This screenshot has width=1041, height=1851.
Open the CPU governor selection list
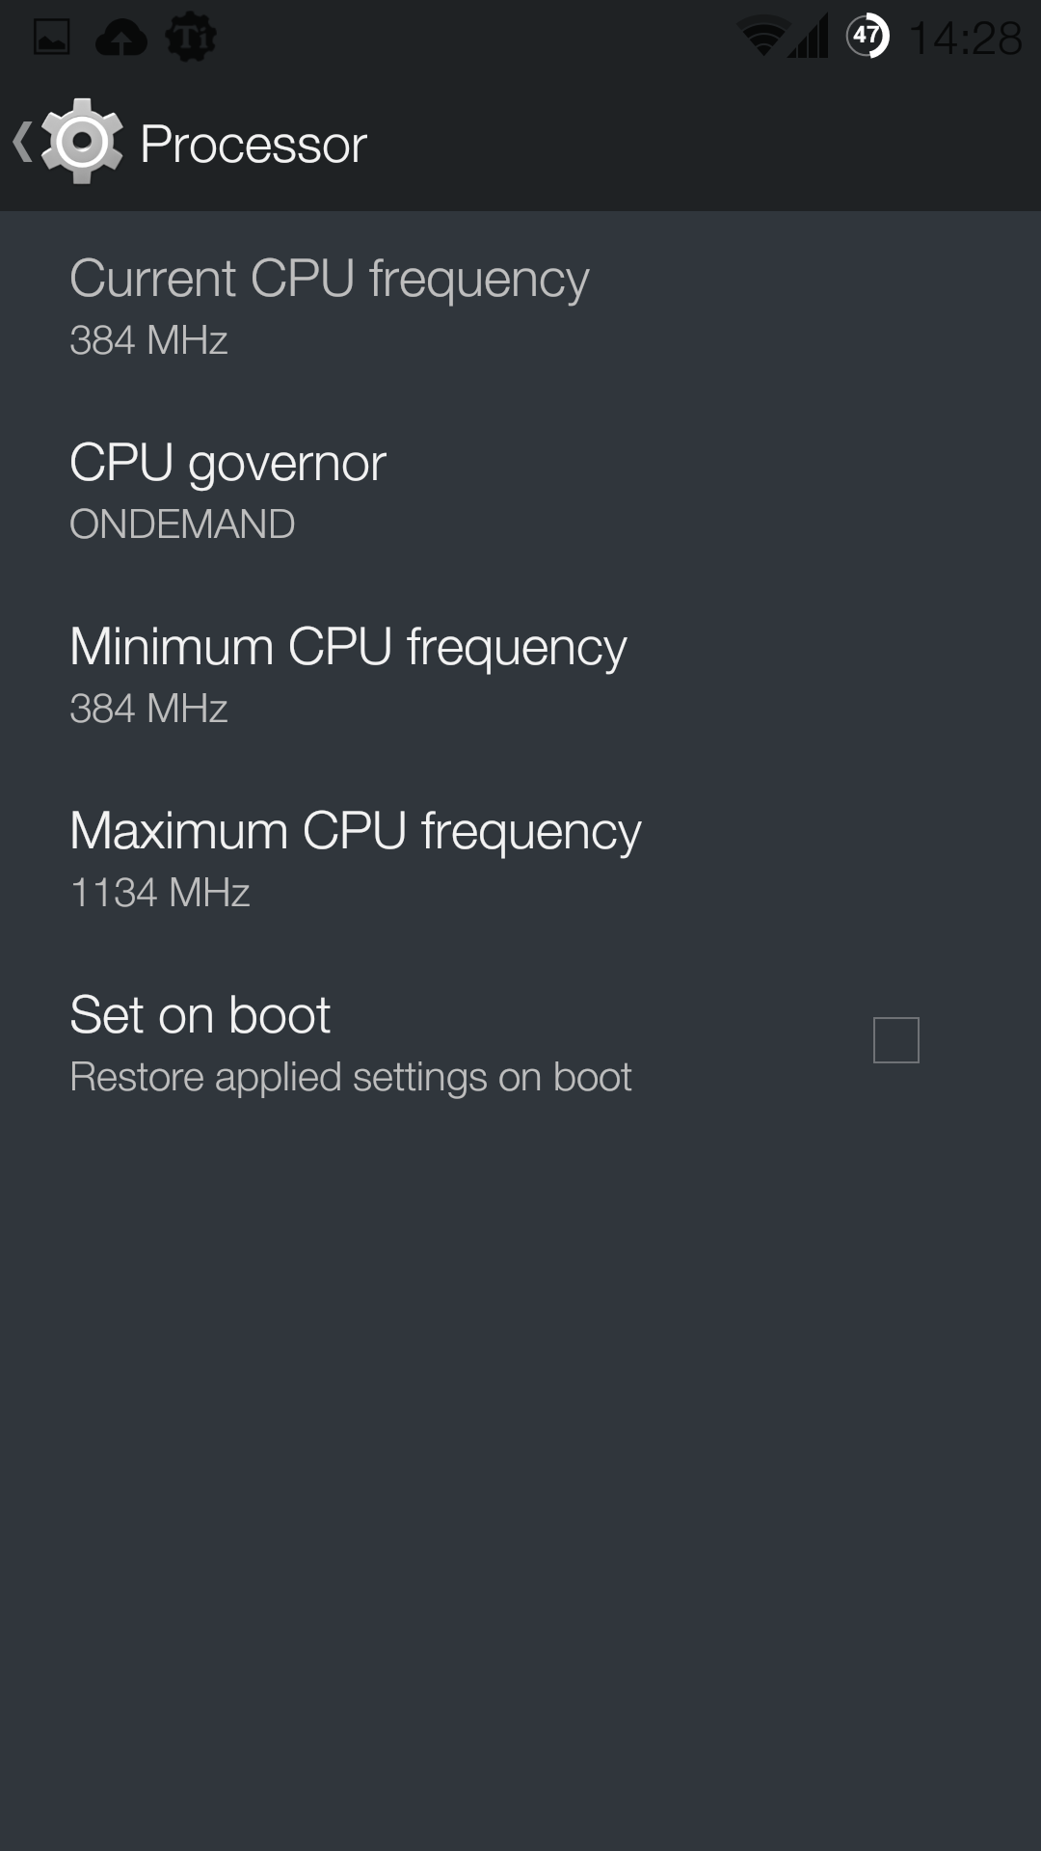coord(520,491)
